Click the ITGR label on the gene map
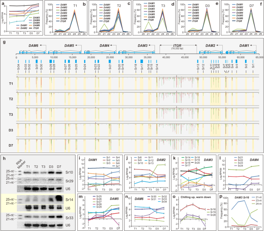This screenshot has height=231, width=264. pos(177,45)
